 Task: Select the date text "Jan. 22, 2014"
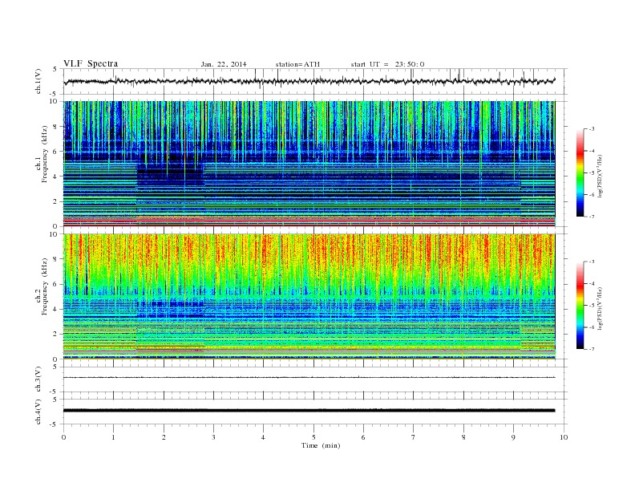[224, 64]
